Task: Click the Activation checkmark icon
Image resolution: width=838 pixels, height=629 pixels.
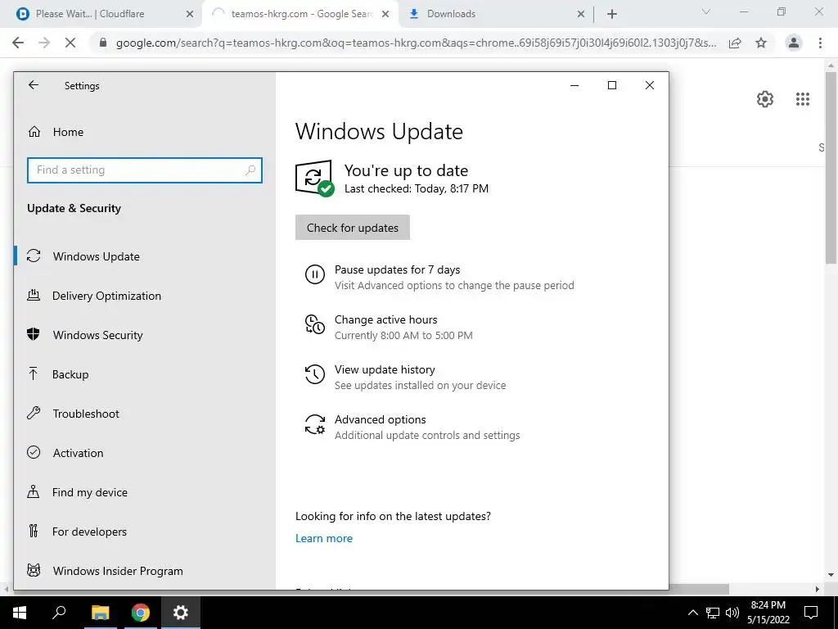Action: click(34, 452)
